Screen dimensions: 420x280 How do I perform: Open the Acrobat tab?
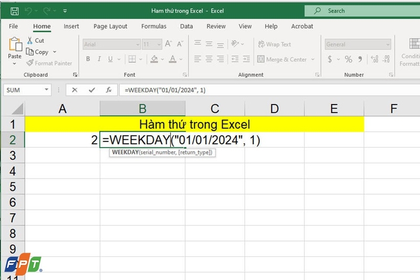click(x=302, y=26)
